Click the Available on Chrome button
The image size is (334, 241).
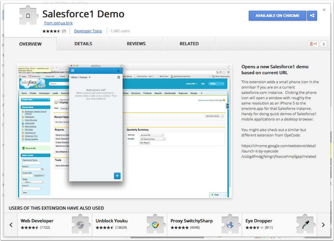pos(277,16)
